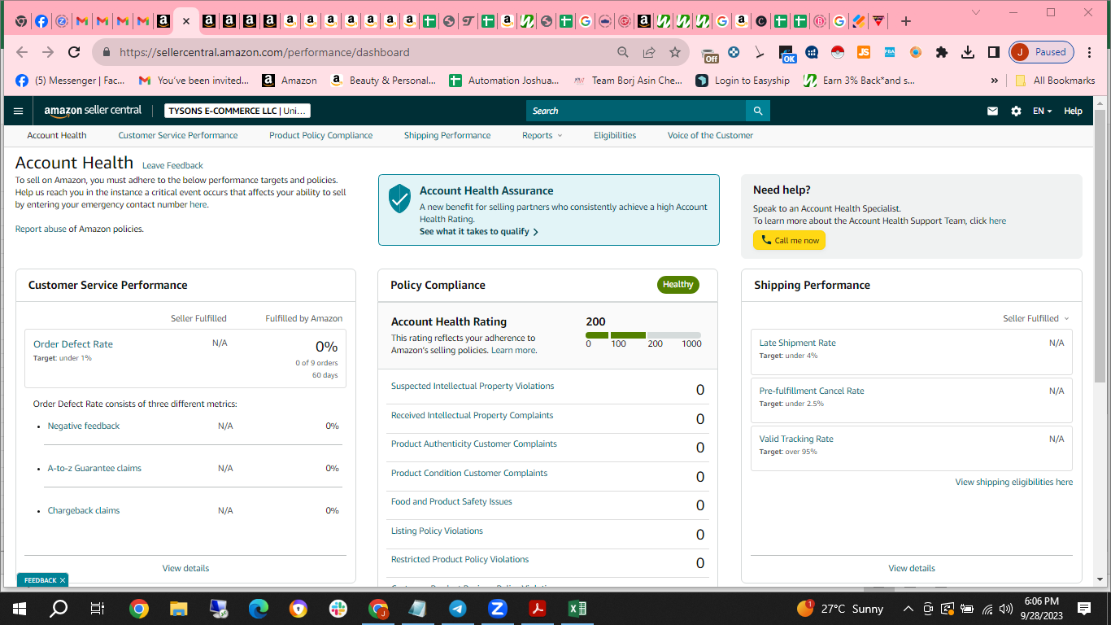
Task: Open Suspected Intellectual Property Violations
Action: pos(473,386)
